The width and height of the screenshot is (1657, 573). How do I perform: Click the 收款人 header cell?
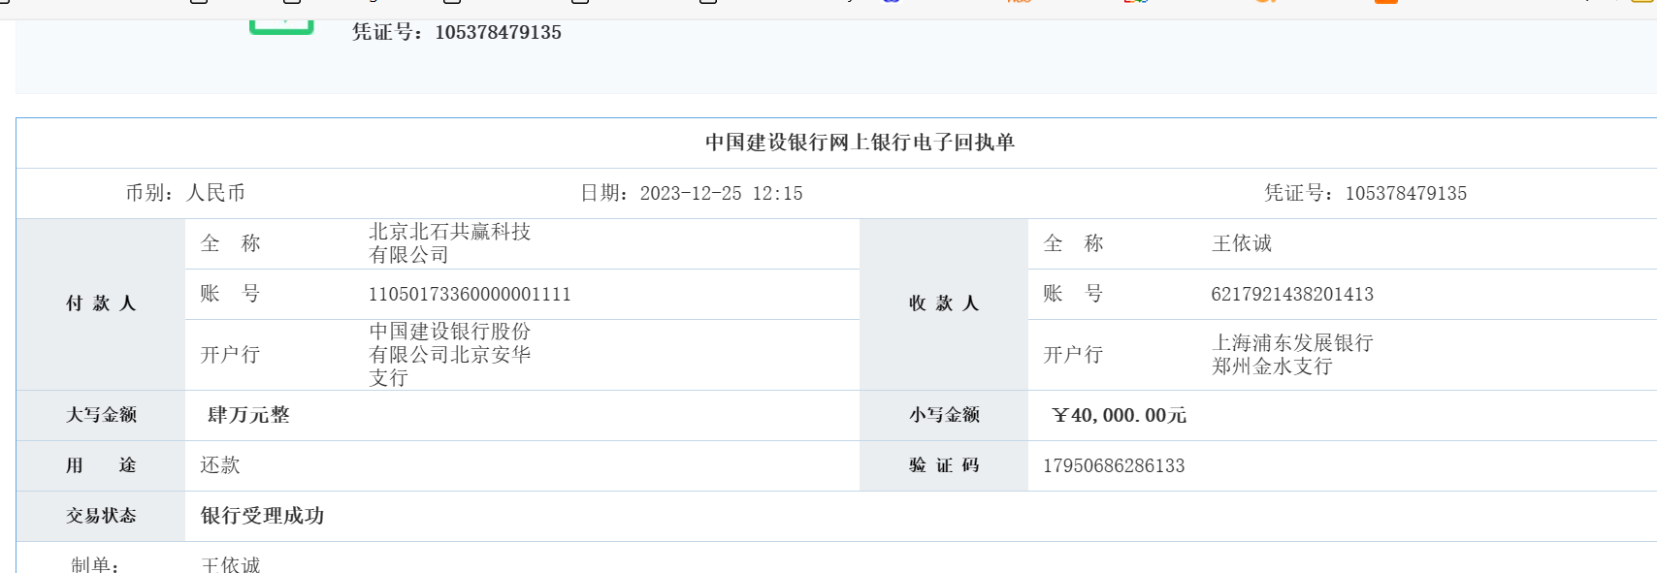click(x=943, y=303)
